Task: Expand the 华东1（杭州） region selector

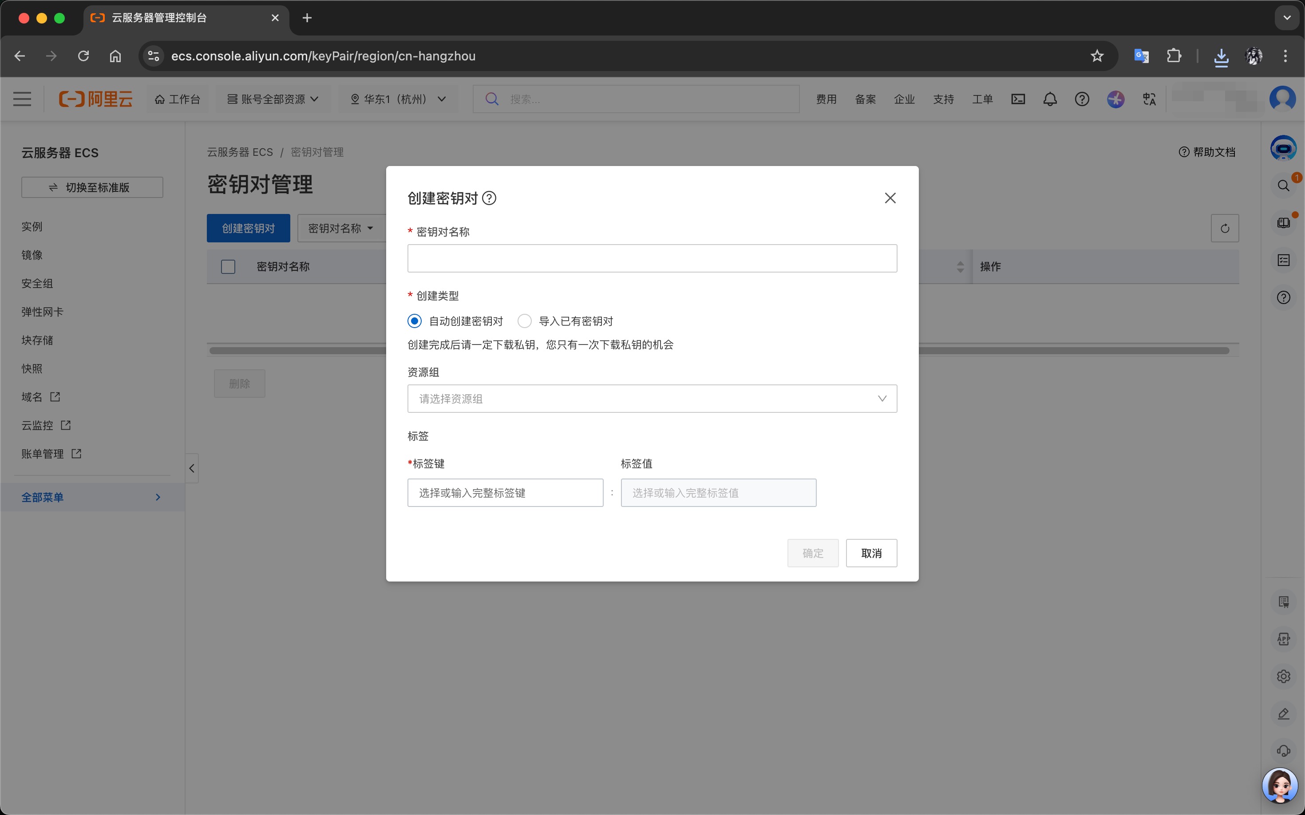Action: click(x=398, y=99)
